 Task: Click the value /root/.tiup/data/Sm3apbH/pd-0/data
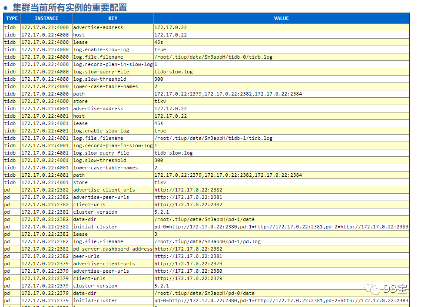click(x=204, y=293)
